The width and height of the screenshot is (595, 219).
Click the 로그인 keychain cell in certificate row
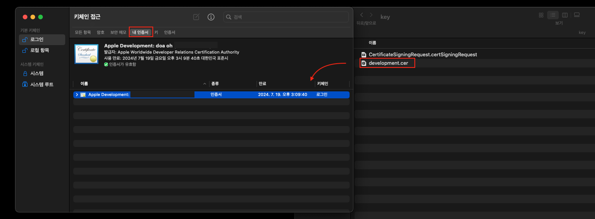(322, 94)
